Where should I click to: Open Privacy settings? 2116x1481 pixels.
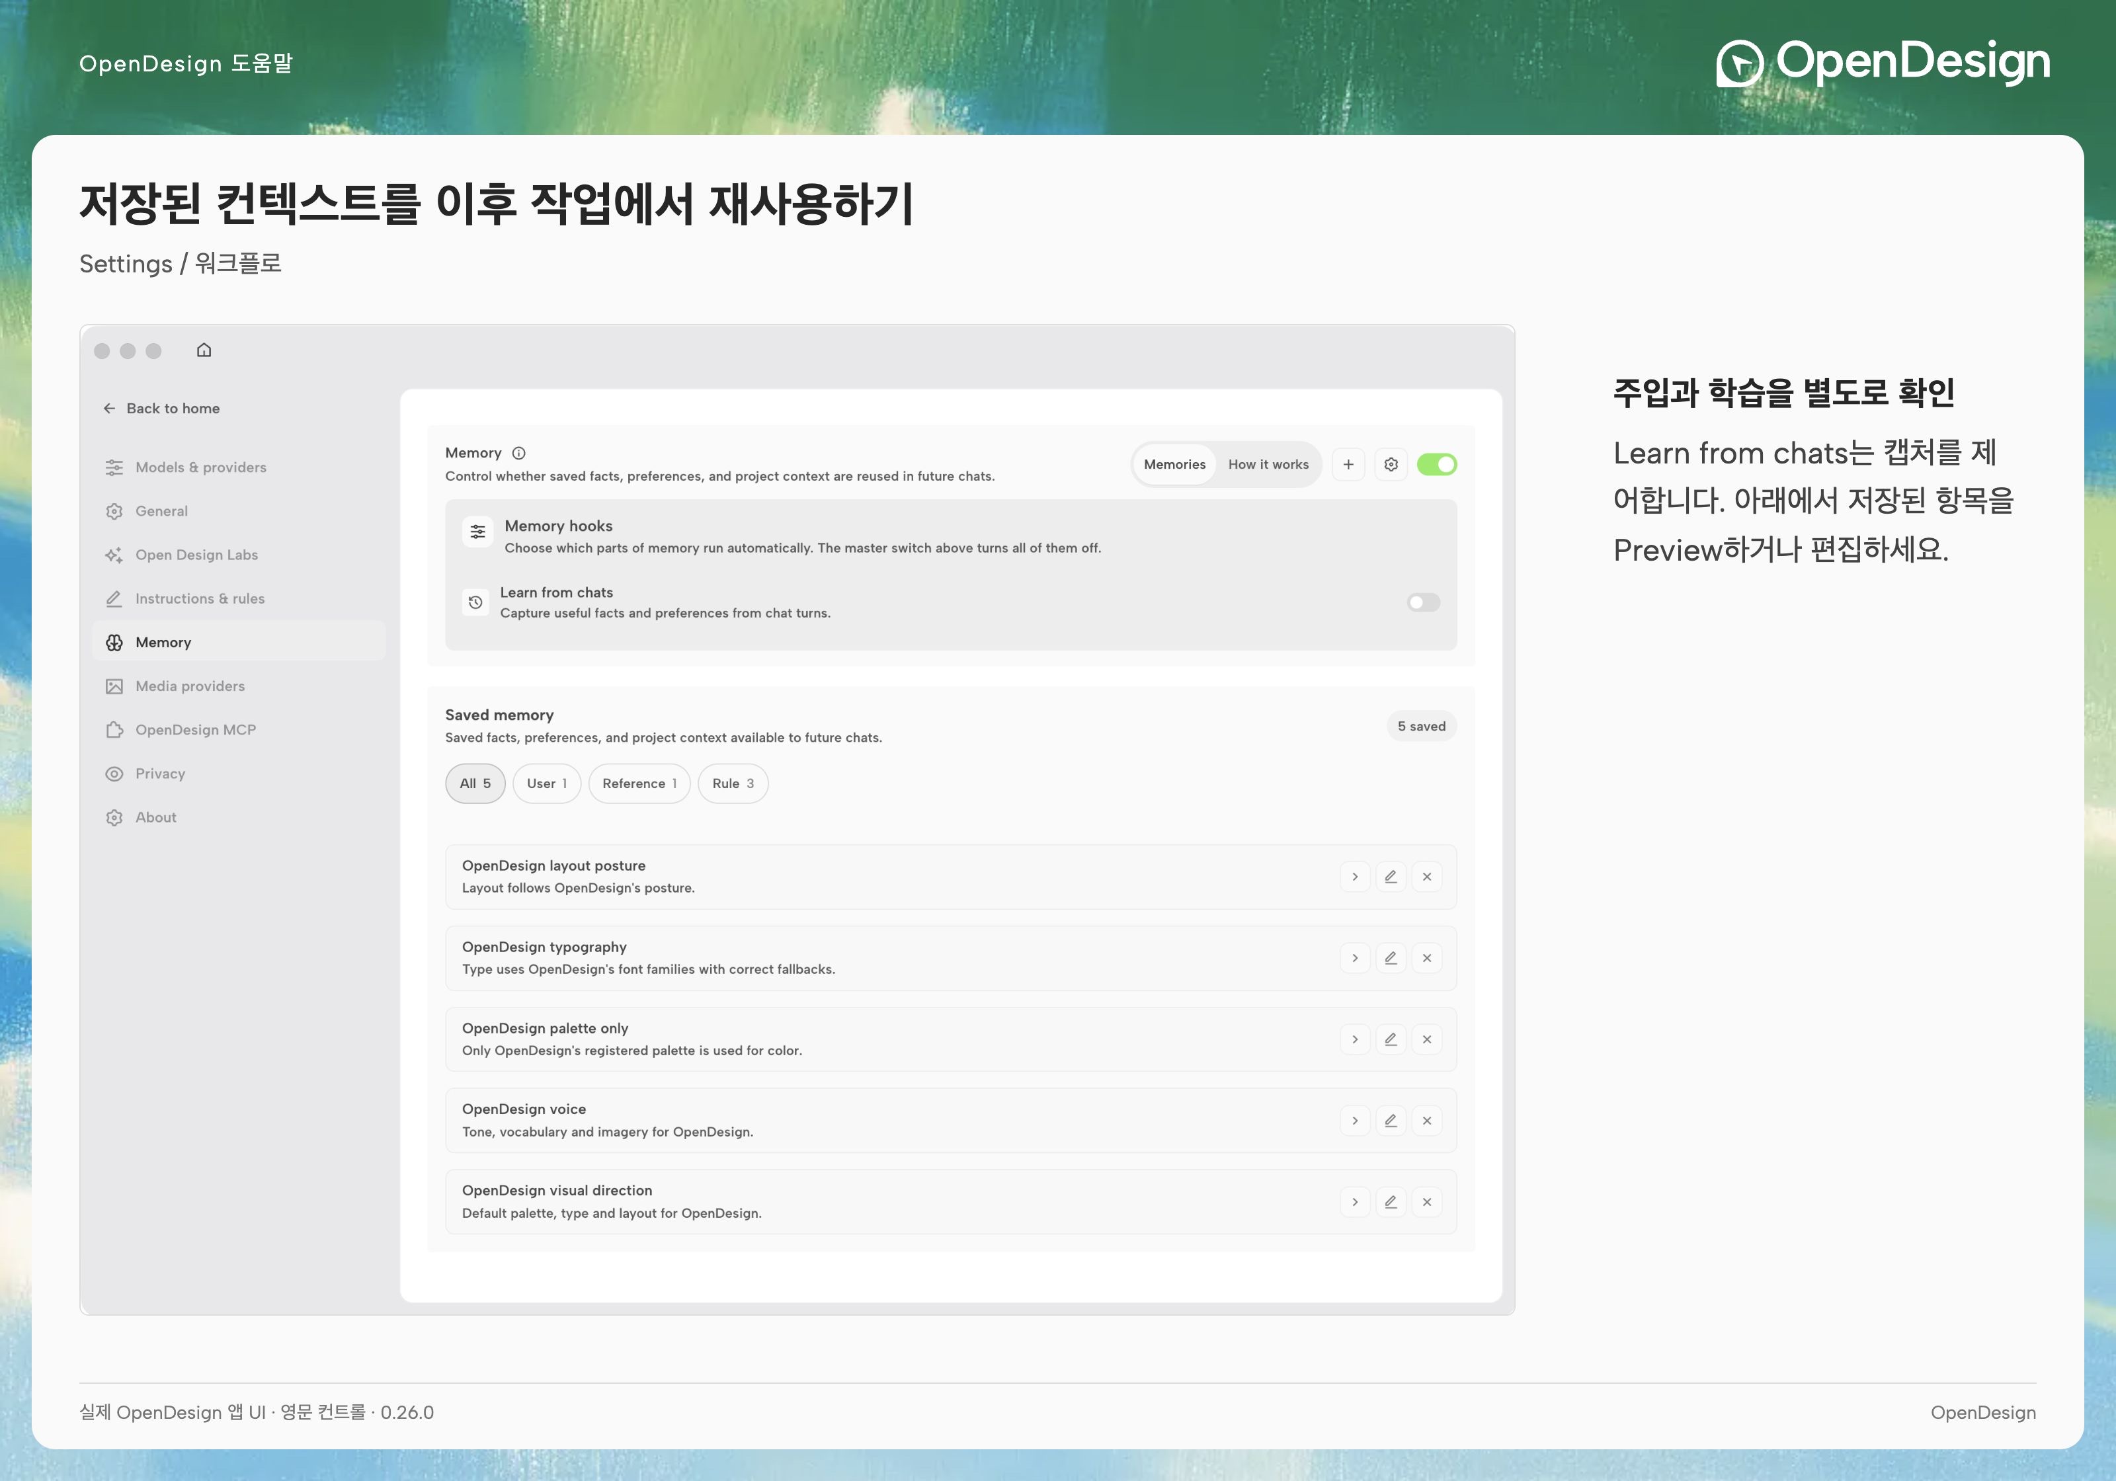239,773
